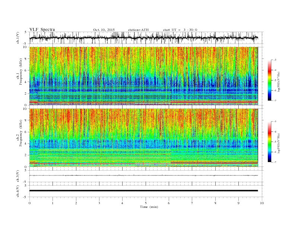Screen dimensions: 295x228
Task: Click the "10" time axis tick label
Action: coord(262,203)
